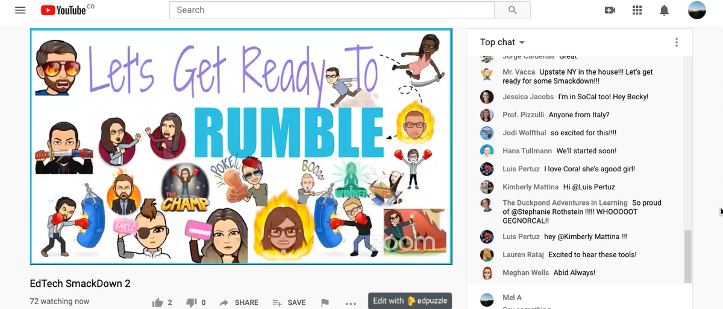This screenshot has width=723, height=309.
Task: Select the name Meghan Wells
Action: (x=525, y=273)
